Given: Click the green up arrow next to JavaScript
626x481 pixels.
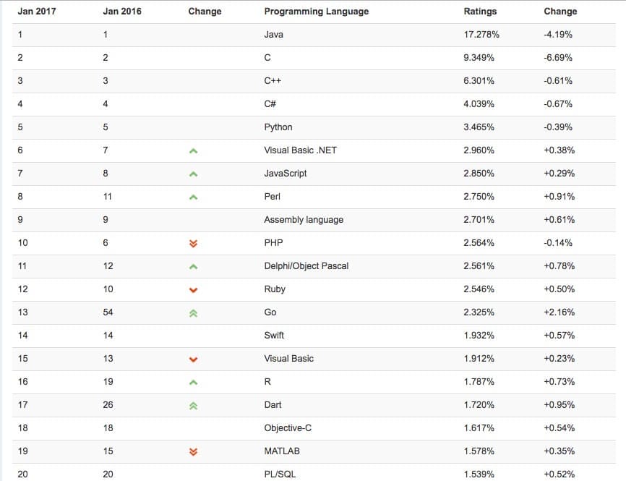Looking at the screenshot, I should (193, 174).
